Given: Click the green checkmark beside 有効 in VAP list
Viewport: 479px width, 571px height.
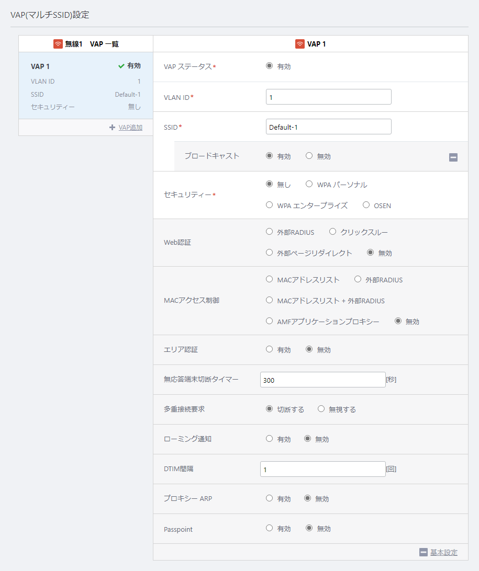Looking at the screenshot, I should pyautogui.click(x=121, y=66).
